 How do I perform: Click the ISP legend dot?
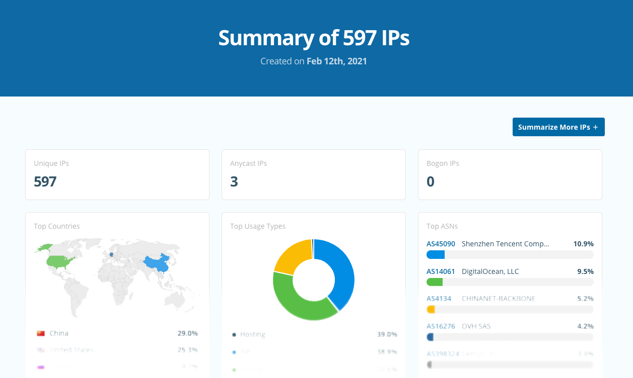pyautogui.click(x=234, y=352)
